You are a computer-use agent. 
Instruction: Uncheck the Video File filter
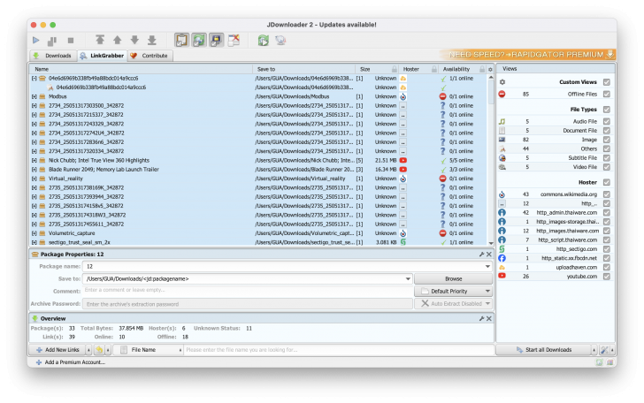(607, 167)
